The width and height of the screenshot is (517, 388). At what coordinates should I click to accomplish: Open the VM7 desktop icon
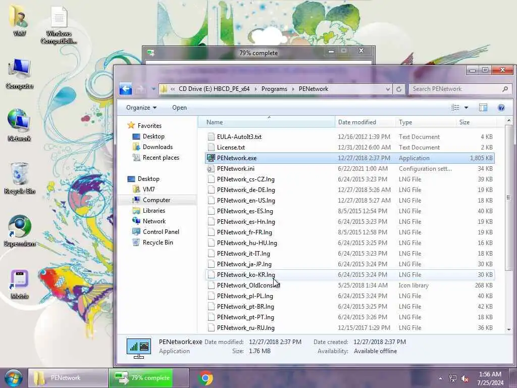coord(19,20)
